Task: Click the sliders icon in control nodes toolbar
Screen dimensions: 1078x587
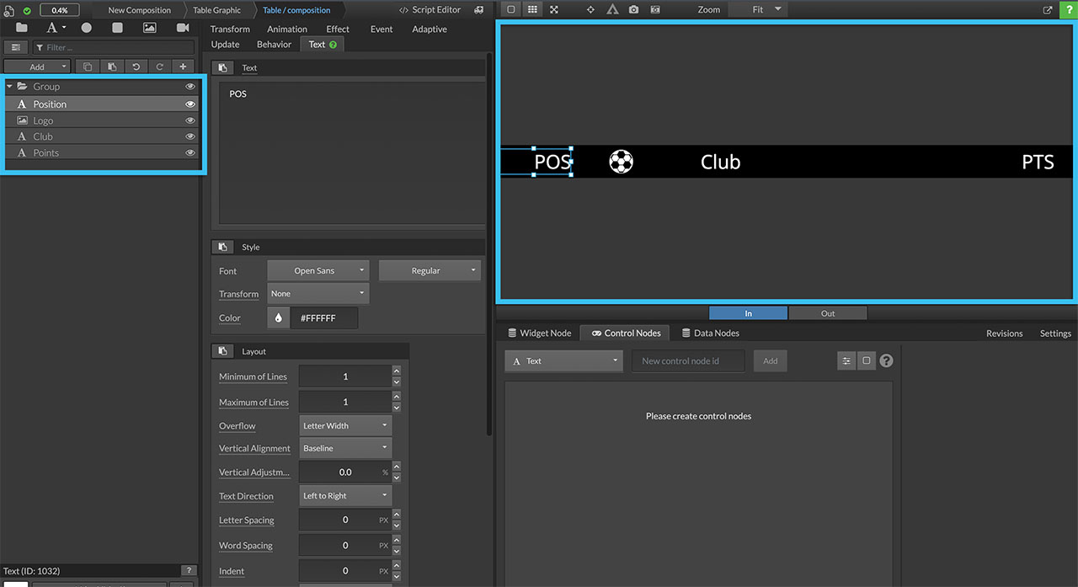Action: (x=846, y=360)
